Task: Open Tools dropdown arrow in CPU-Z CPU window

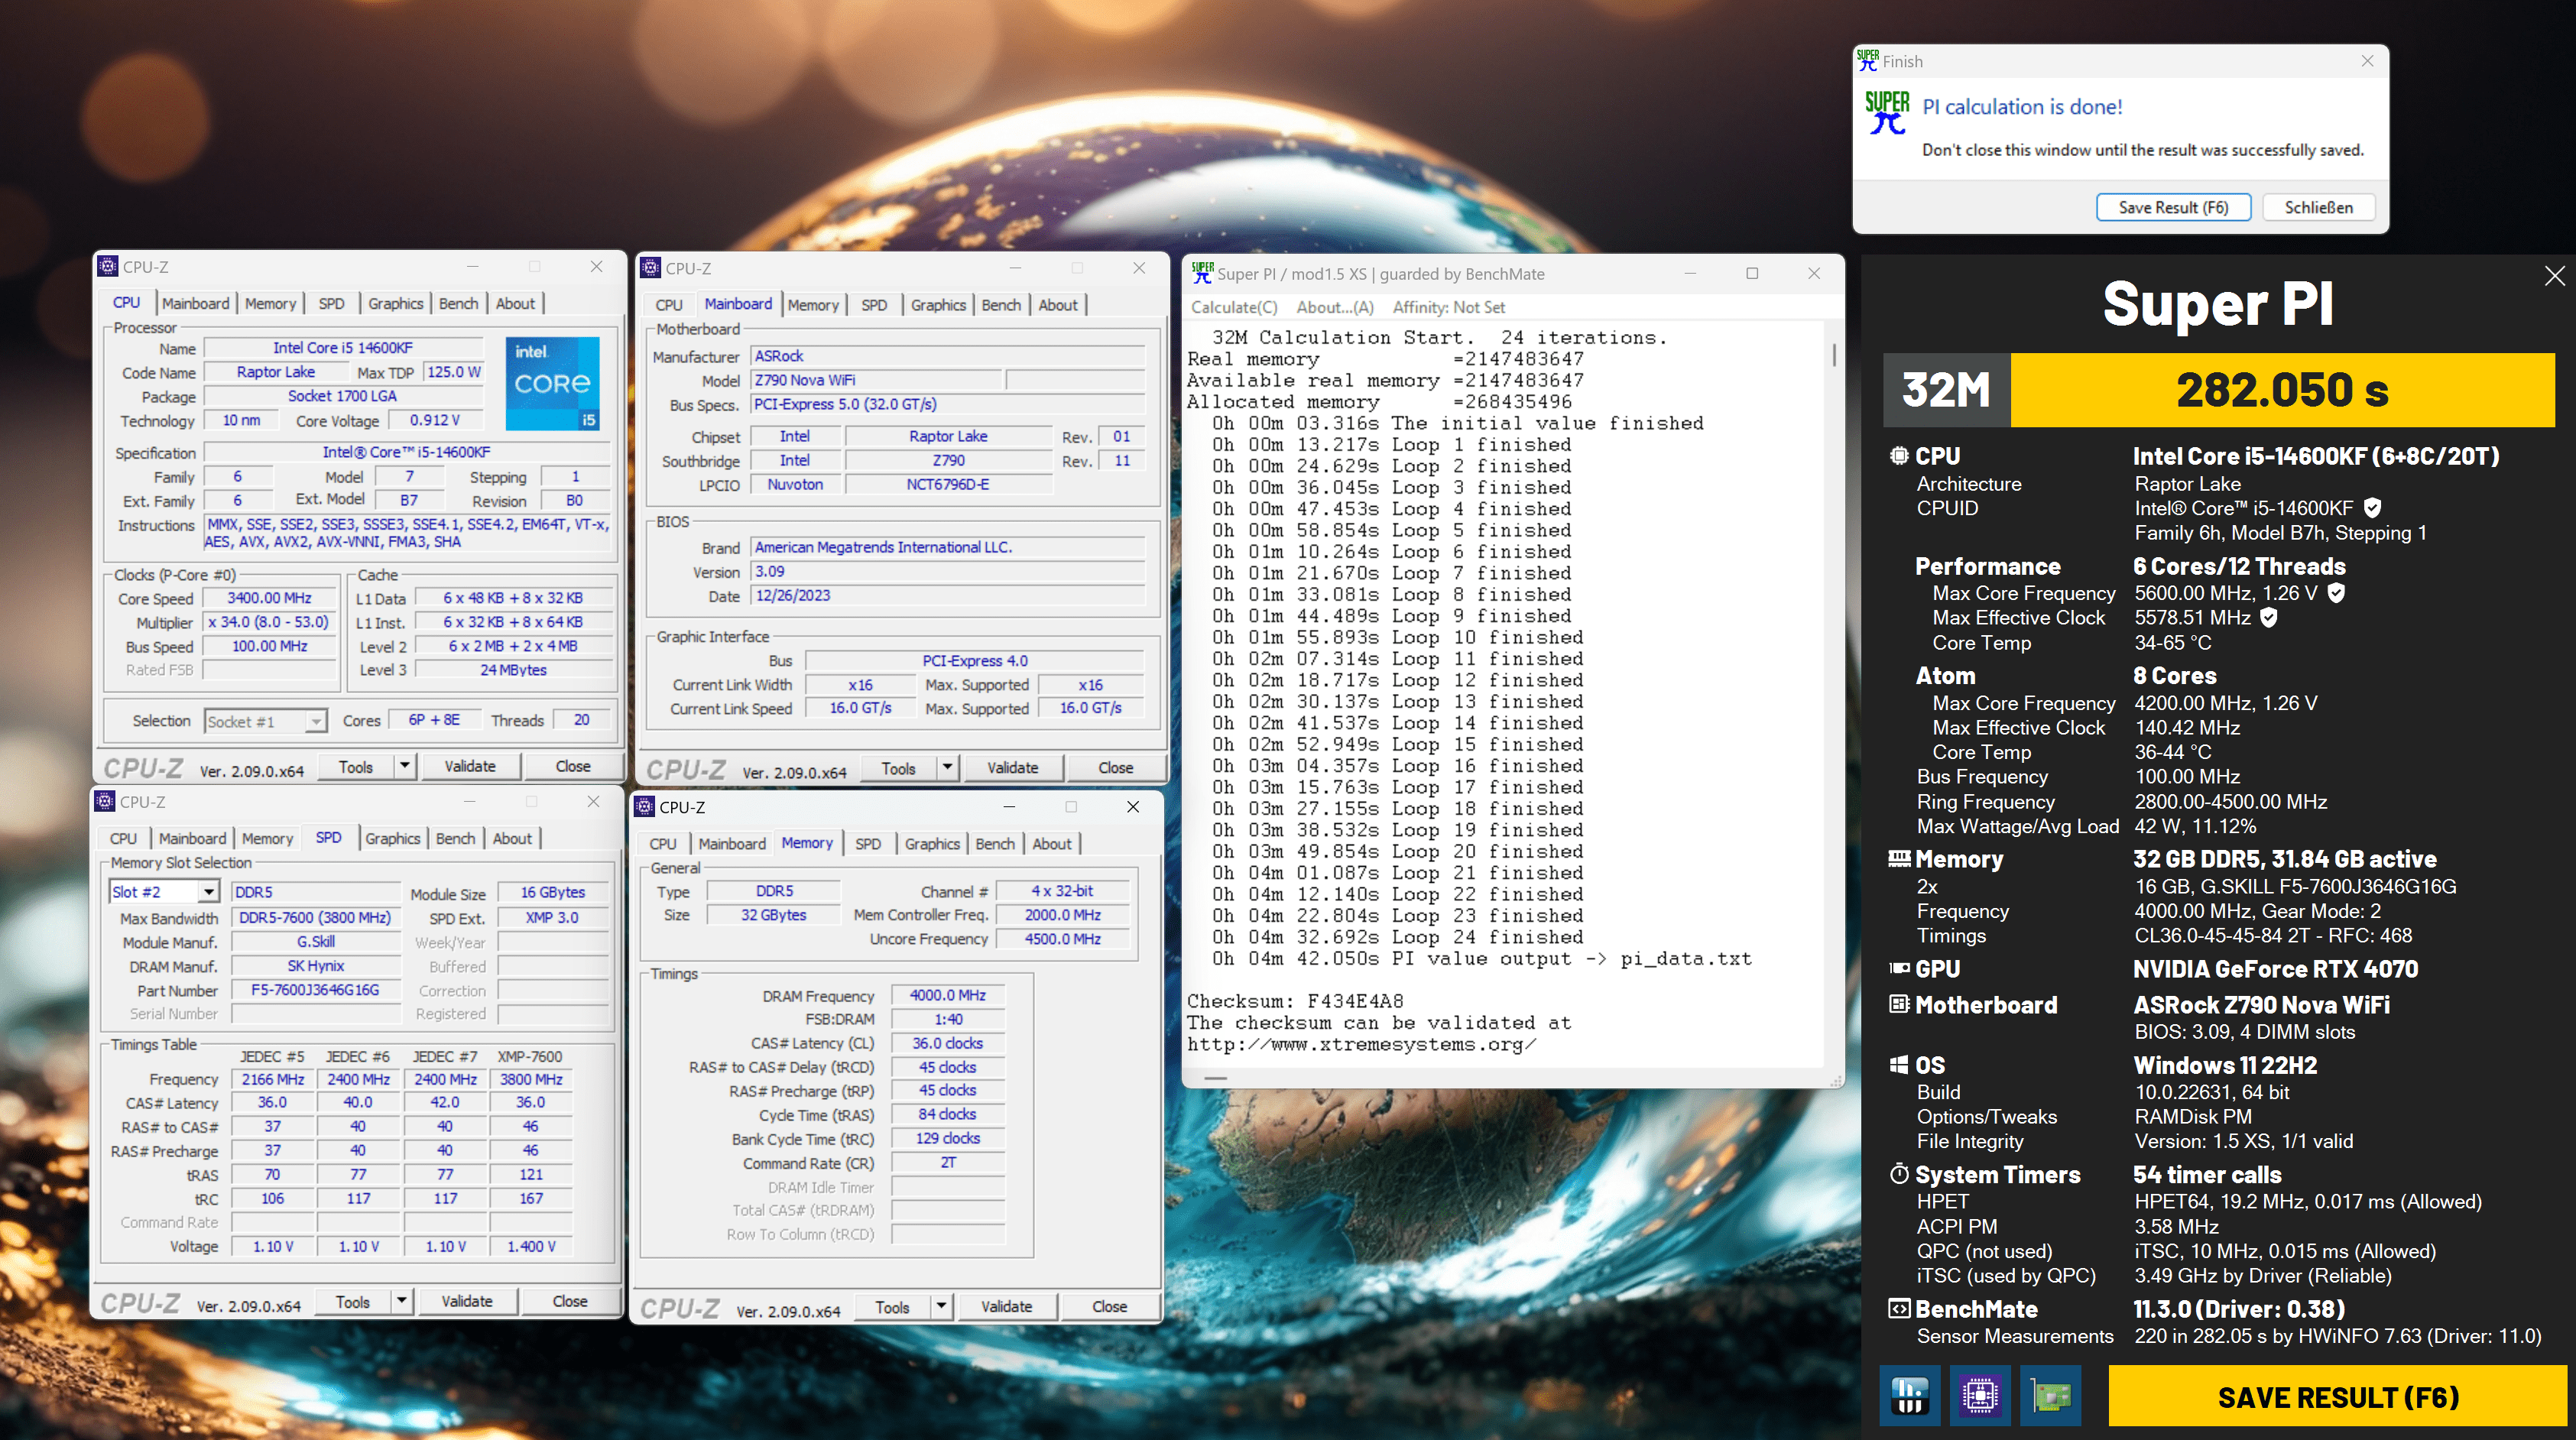Action: pyautogui.click(x=405, y=766)
